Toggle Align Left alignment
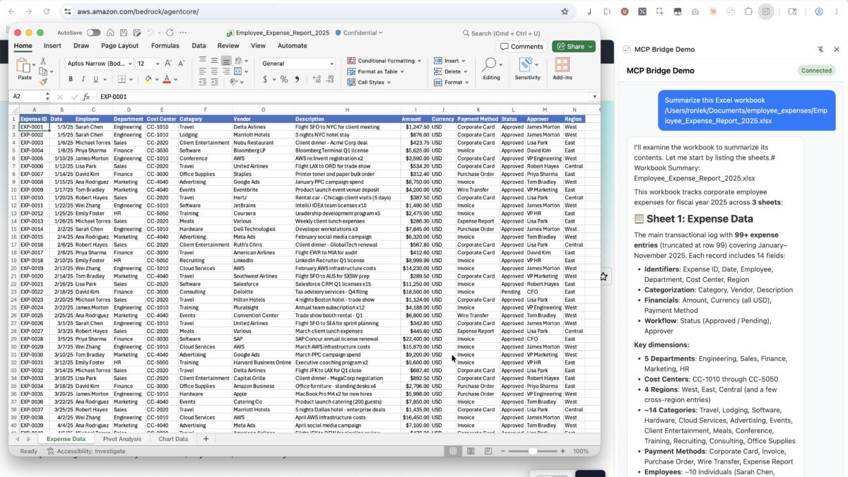 tap(203, 71)
